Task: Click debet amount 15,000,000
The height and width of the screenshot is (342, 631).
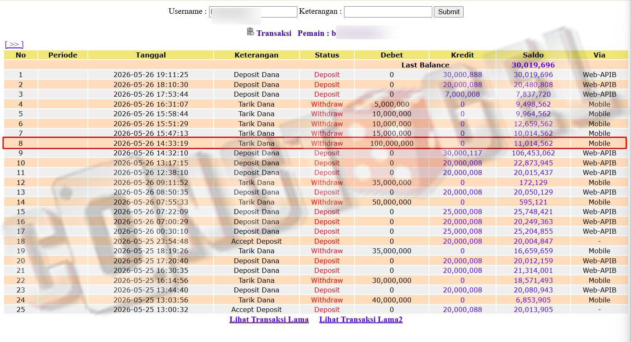Action: [x=392, y=133]
